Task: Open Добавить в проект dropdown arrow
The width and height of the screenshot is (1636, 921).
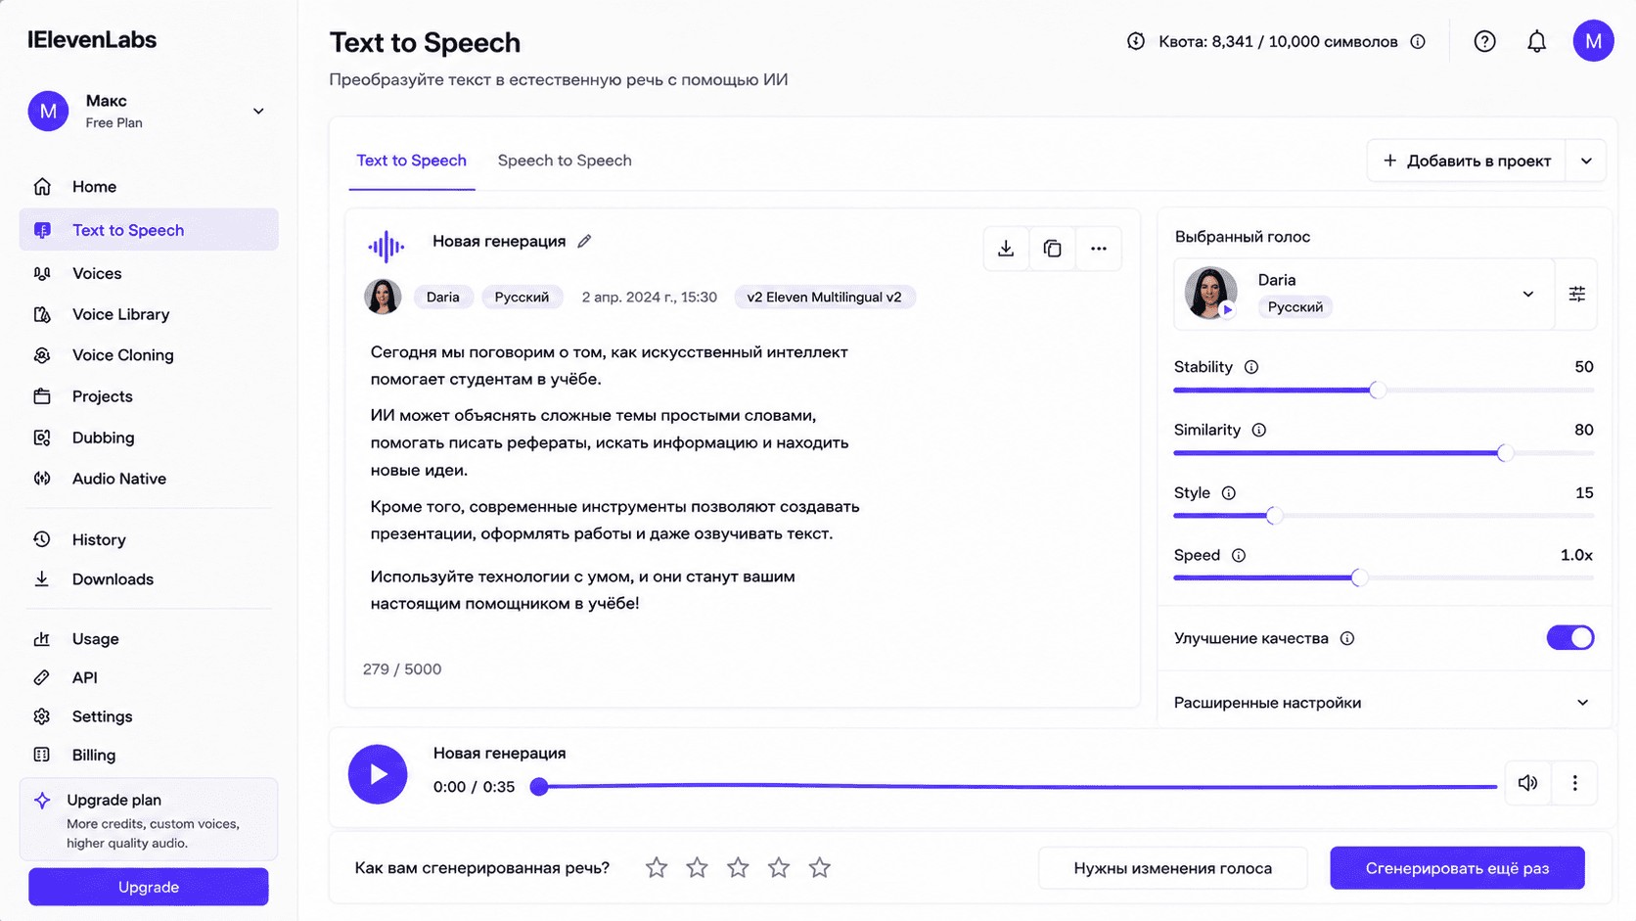Action: point(1586,161)
